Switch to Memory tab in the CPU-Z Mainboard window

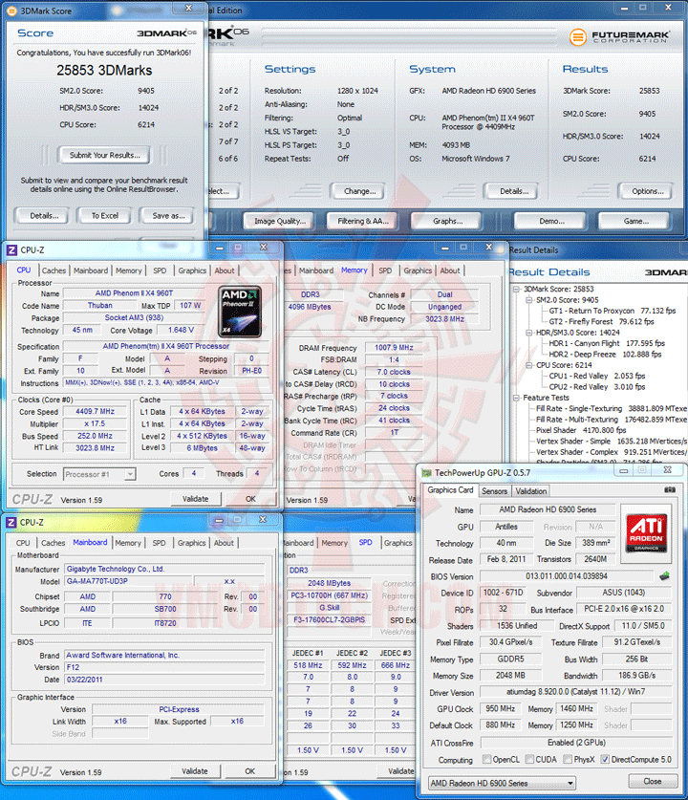coord(128,543)
